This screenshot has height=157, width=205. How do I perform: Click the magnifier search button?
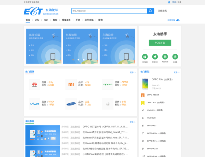point(150,11)
